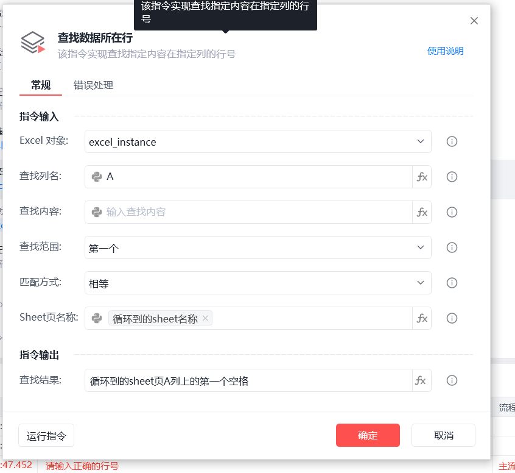Click the info icon beside Excel 对象

tap(452, 141)
